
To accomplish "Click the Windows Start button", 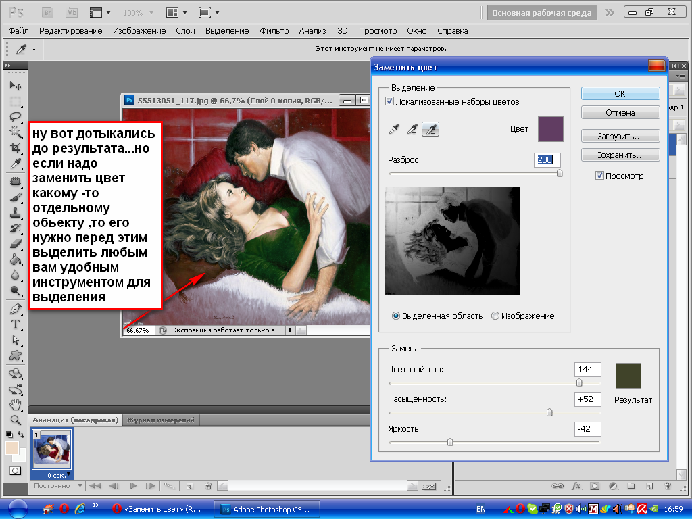I will point(18,509).
